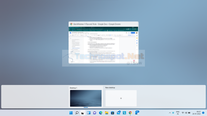Open Wi-Fi quick settings
Screen dimensions: 207x116
[x=183, y=113]
